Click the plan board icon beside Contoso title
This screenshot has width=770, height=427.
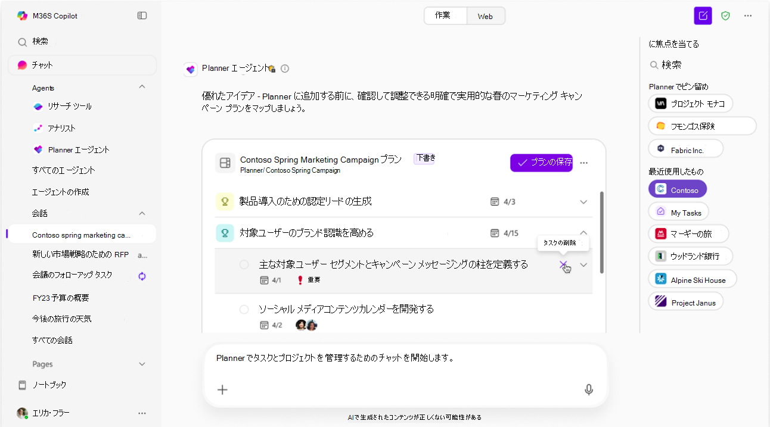point(225,163)
